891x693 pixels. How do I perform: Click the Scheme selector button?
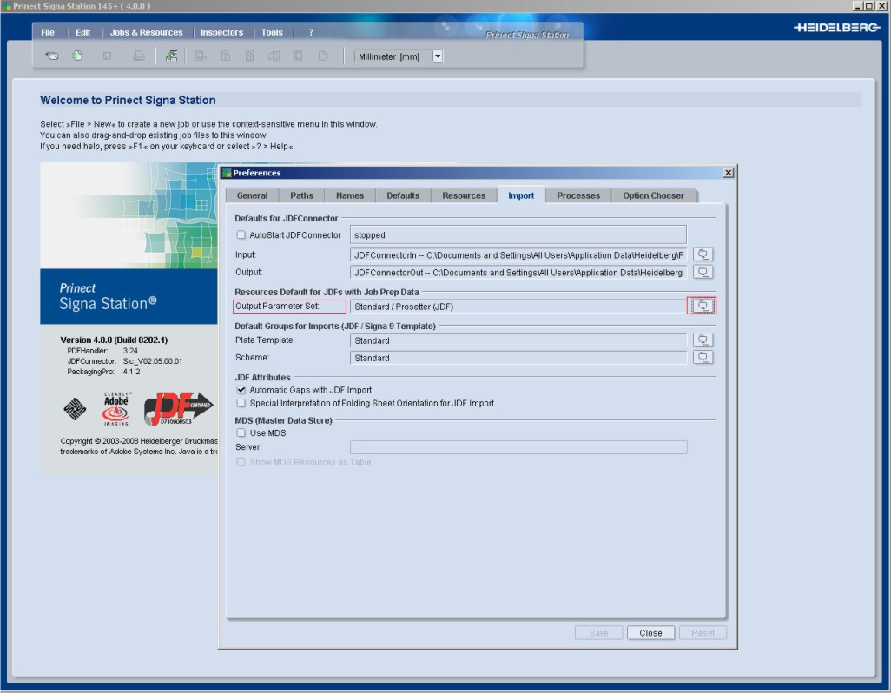(x=703, y=357)
